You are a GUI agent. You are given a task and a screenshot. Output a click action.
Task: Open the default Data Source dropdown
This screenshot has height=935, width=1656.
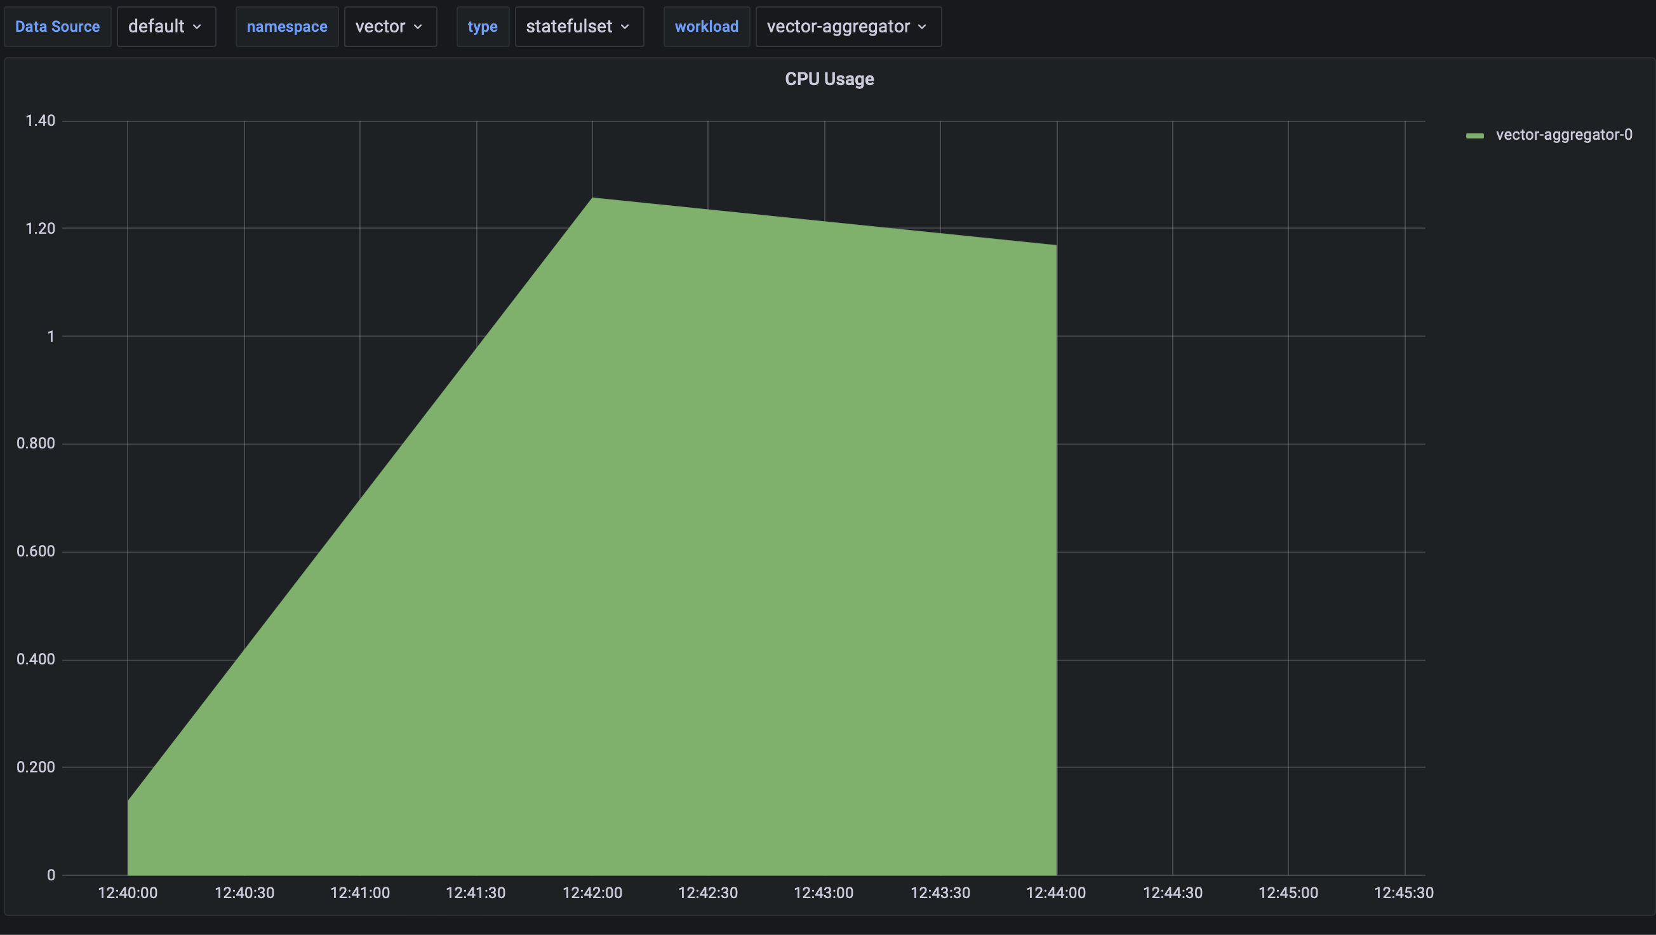[165, 27]
